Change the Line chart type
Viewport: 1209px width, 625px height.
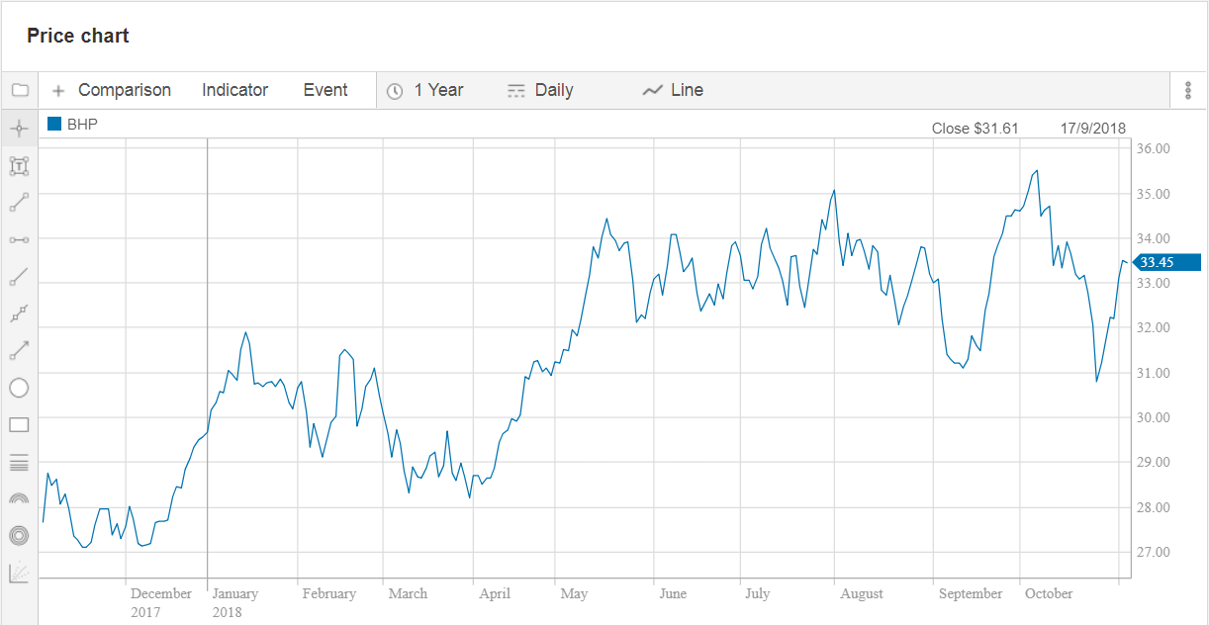(x=673, y=90)
